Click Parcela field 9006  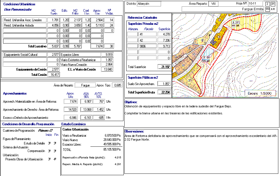(148, 46)
